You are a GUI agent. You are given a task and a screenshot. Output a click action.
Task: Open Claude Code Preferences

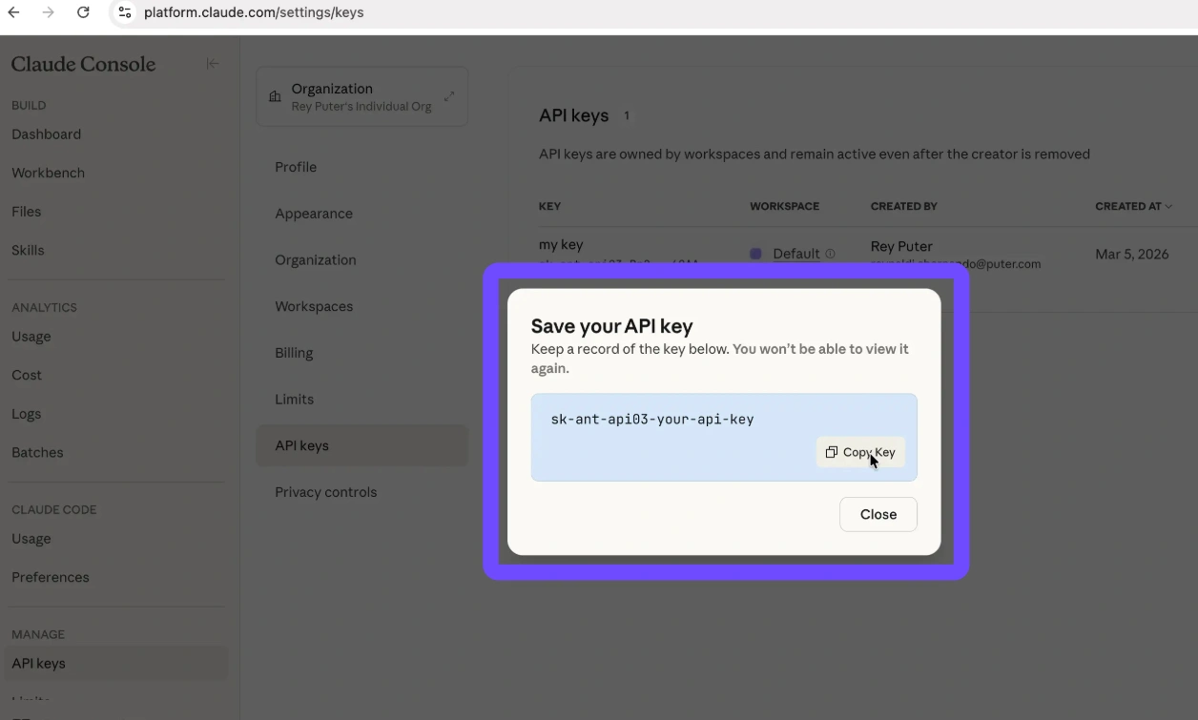pyautogui.click(x=50, y=577)
